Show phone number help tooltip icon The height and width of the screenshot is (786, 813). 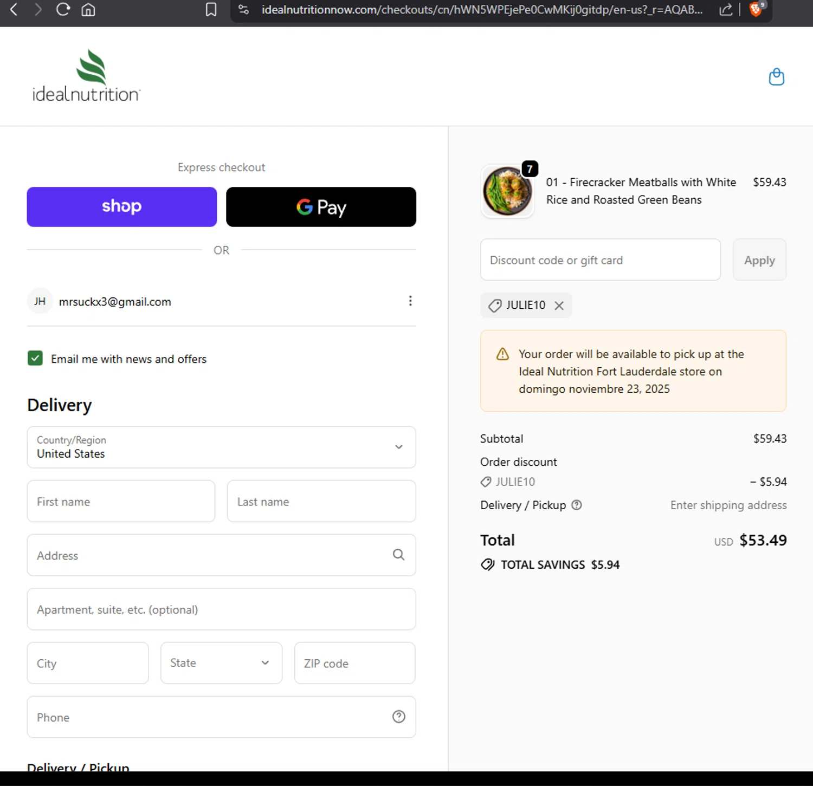click(398, 717)
